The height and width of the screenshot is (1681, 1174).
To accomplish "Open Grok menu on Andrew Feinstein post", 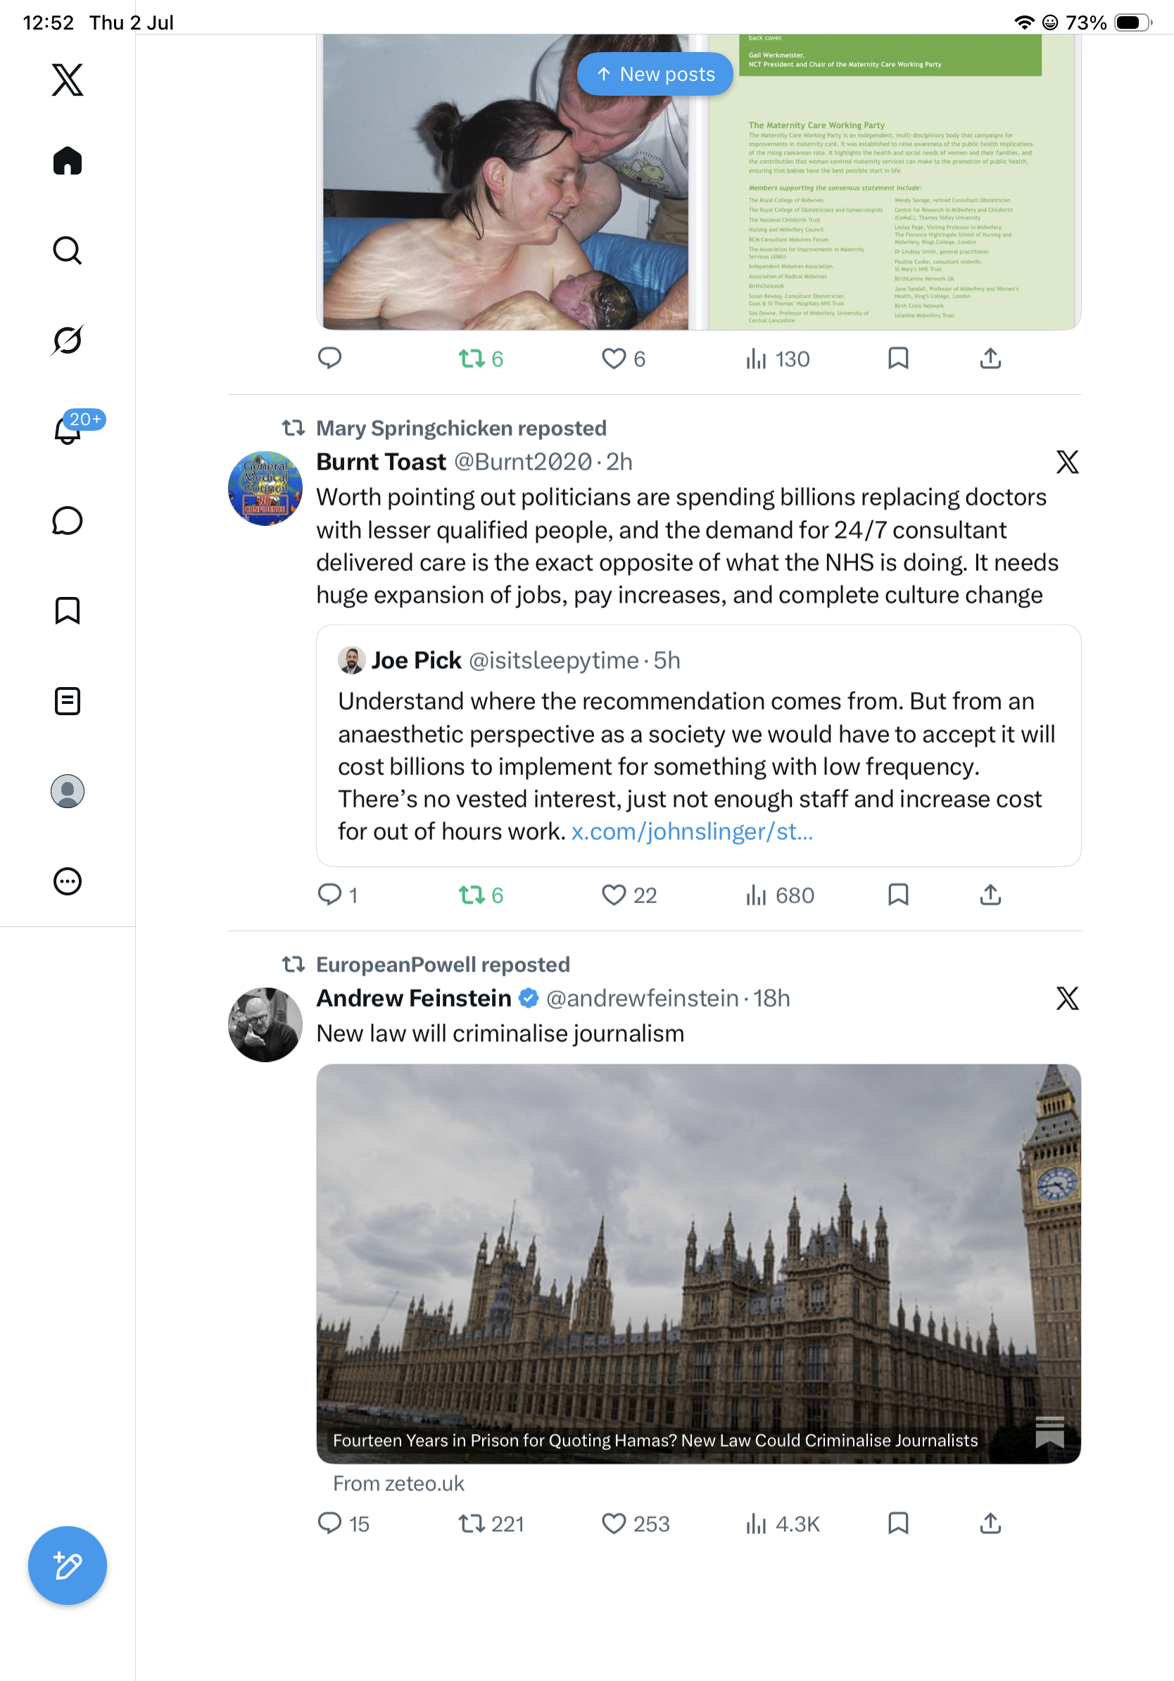I will 1067,999.
